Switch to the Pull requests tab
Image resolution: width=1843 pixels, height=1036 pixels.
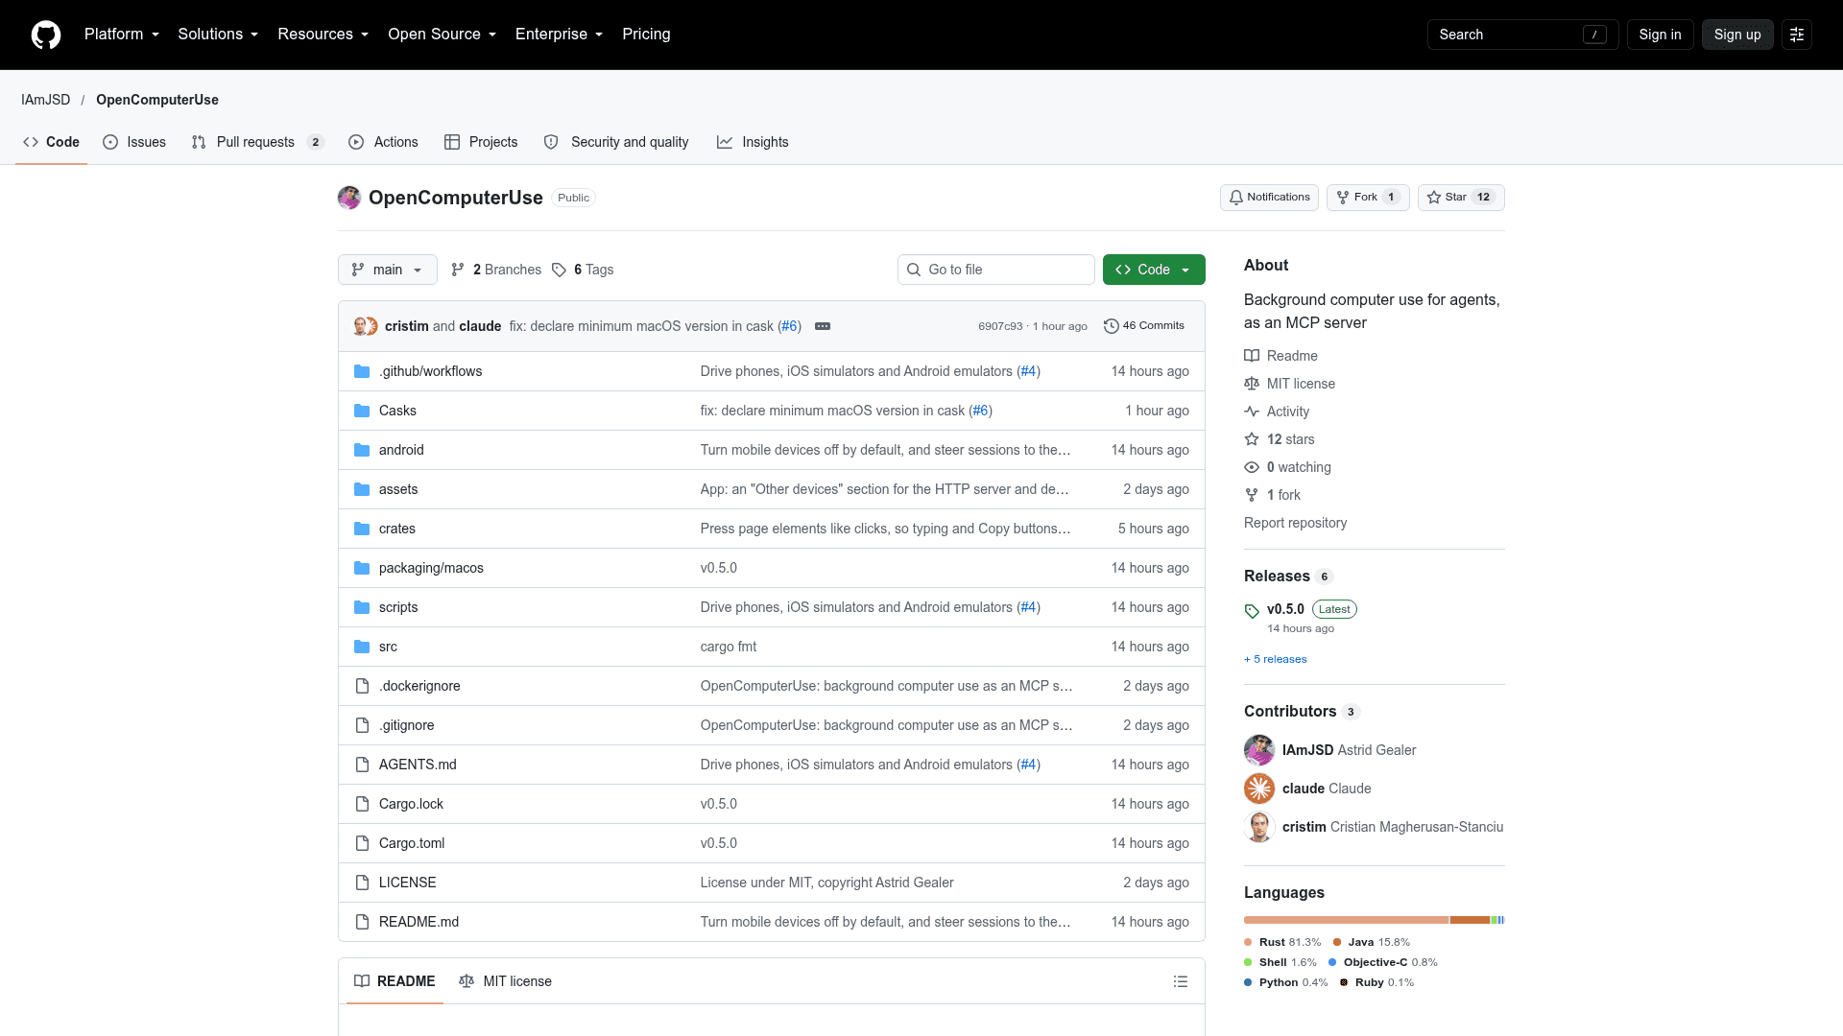[x=258, y=142]
